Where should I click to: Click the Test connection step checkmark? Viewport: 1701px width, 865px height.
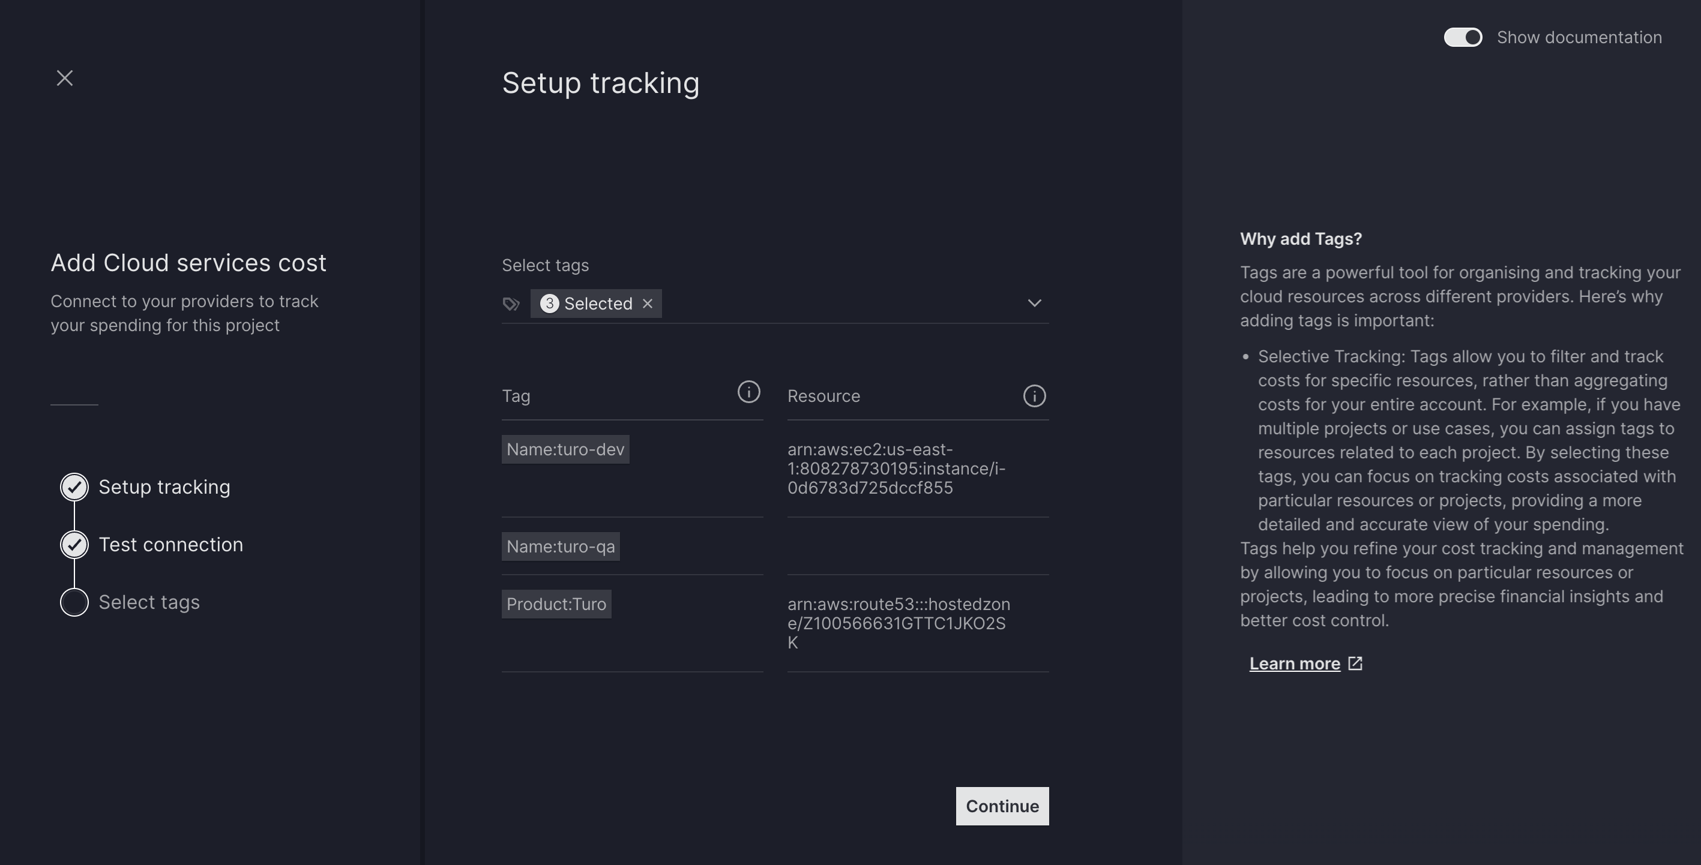click(74, 544)
